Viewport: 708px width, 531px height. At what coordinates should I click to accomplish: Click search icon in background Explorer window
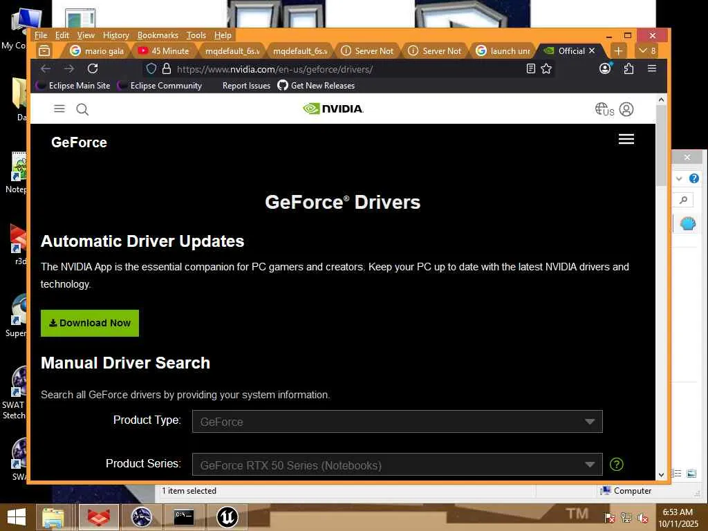pyautogui.click(x=684, y=200)
